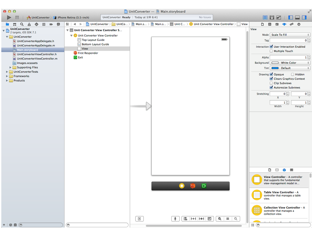Zoom out the storyboard canvas
This screenshot has width=312, height=234.
point(220,219)
